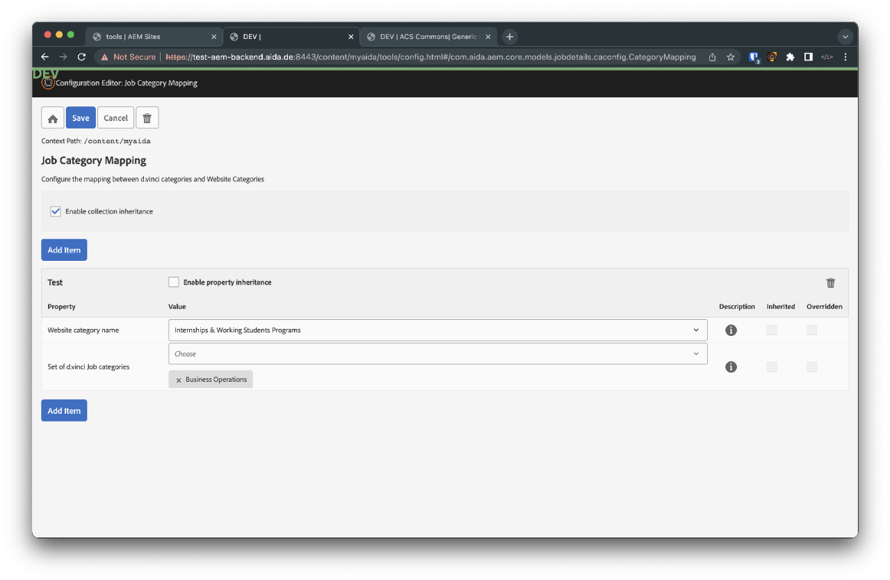
Task: Click the top Add Item button
Action: click(64, 250)
